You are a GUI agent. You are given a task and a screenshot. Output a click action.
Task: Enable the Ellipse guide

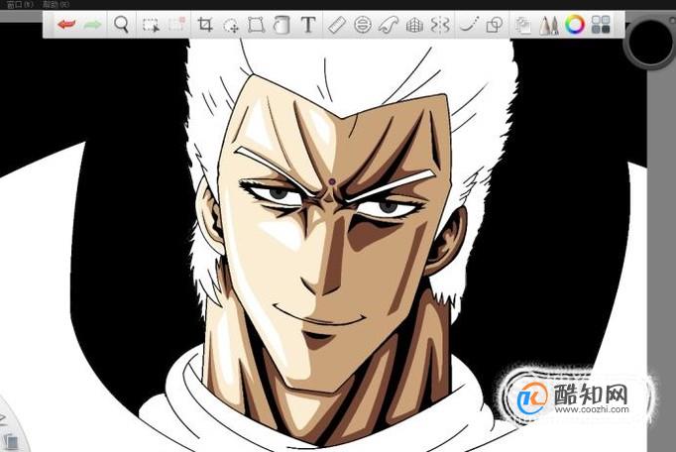tap(363, 25)
